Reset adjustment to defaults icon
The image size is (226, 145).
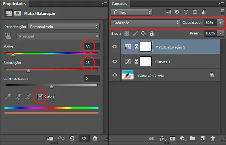point(72,138)
